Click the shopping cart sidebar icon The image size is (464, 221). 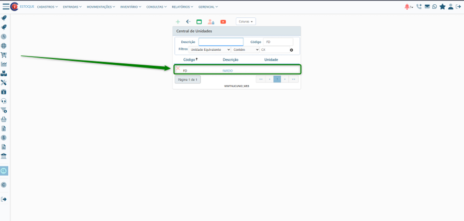click(x=4, y=55)
